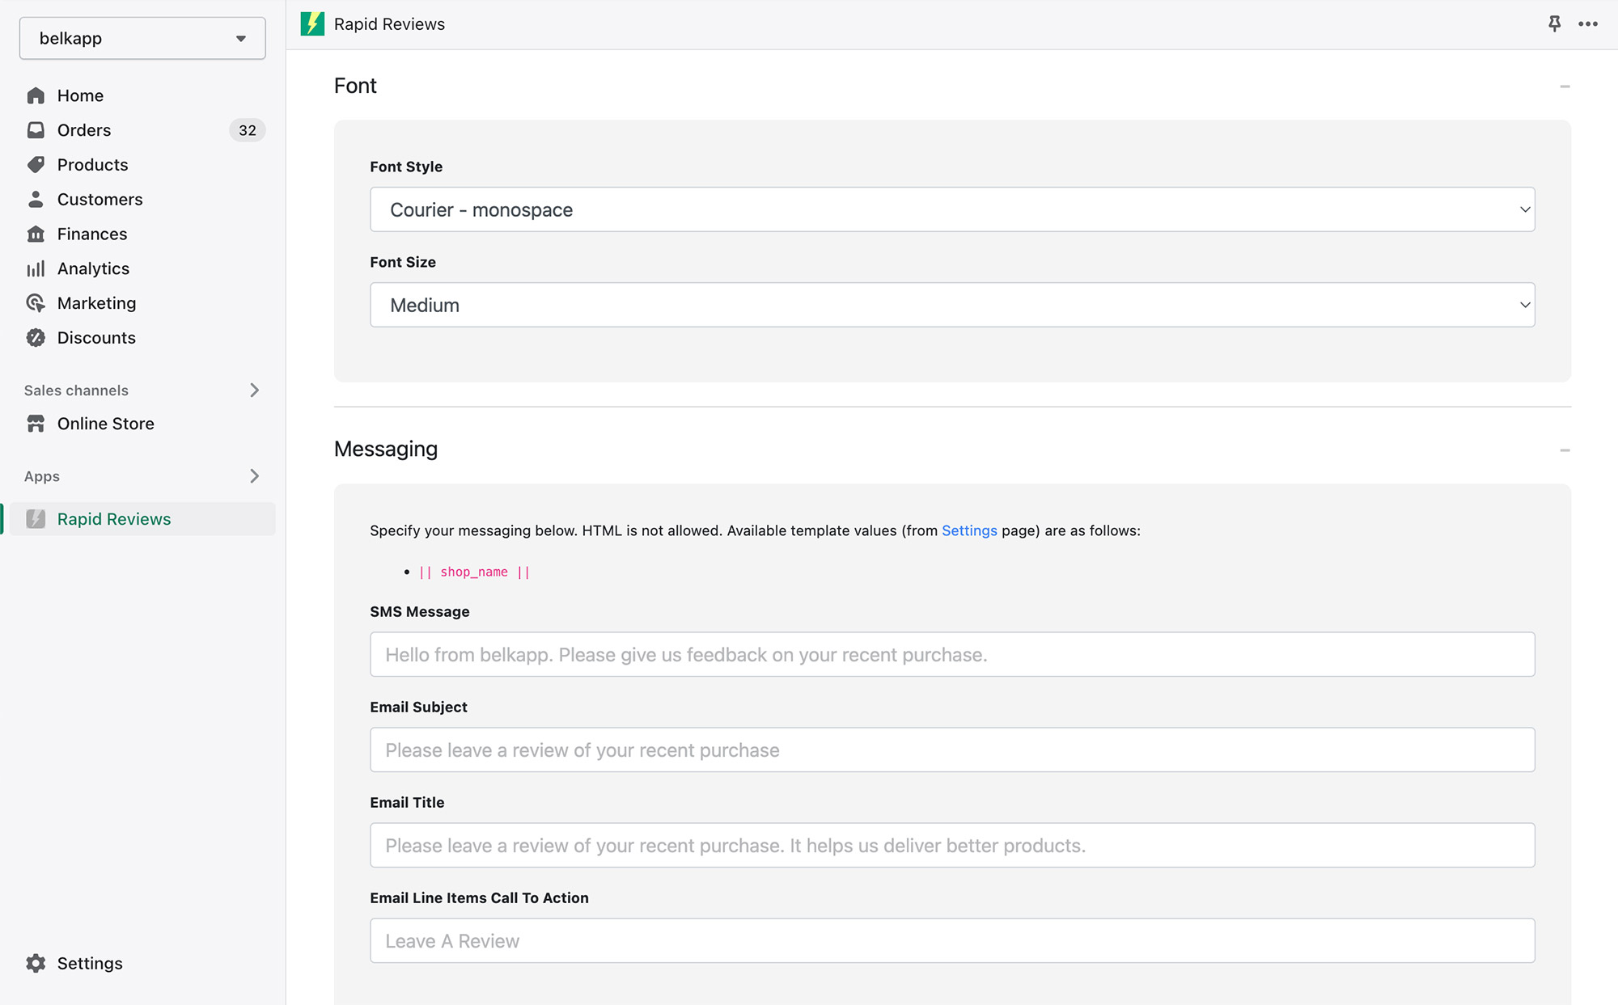Expand the Sales channels section
This screenshot has width=1618, height=1005.
pyautogui.click(x=254, y=391)
